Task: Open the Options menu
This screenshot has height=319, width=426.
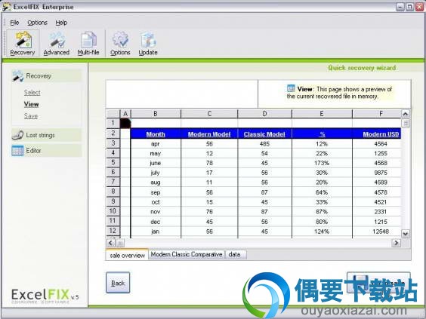Action: 37,23
